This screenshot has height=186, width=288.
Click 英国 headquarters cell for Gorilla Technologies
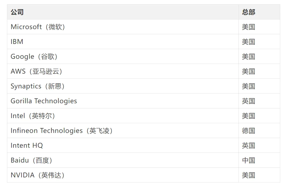click(259, 101)
